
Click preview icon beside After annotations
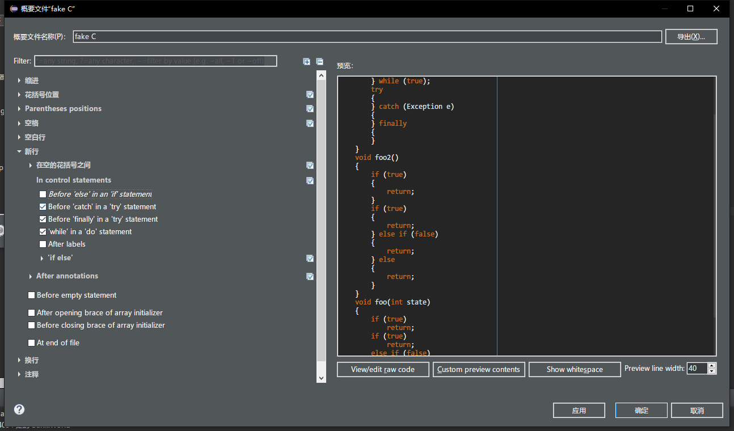310,276
